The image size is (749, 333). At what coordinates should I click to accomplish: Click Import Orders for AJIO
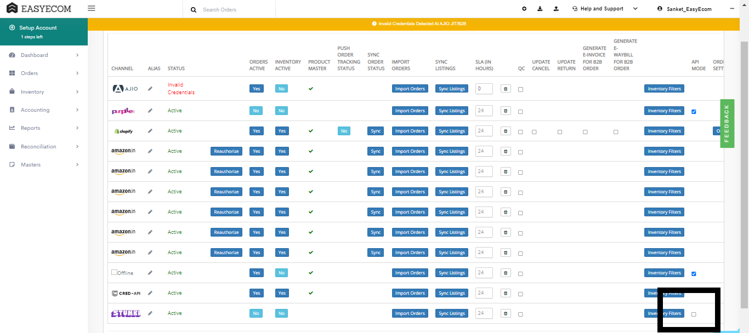410,89
